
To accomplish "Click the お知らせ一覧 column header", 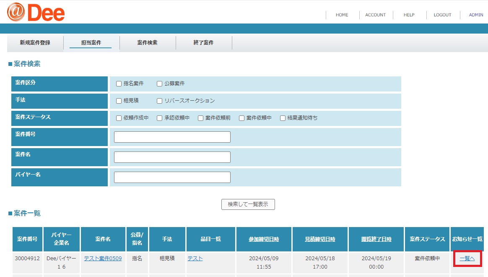I will [467, 239].
